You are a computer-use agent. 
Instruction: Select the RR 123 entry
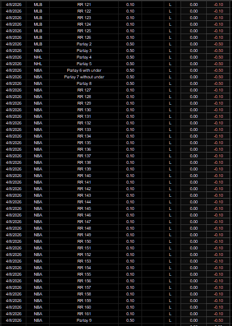[x=84, y=18]
